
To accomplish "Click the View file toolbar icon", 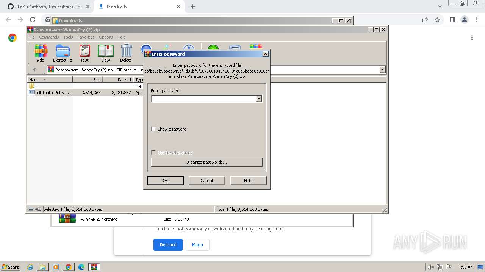I will point(105,53).
